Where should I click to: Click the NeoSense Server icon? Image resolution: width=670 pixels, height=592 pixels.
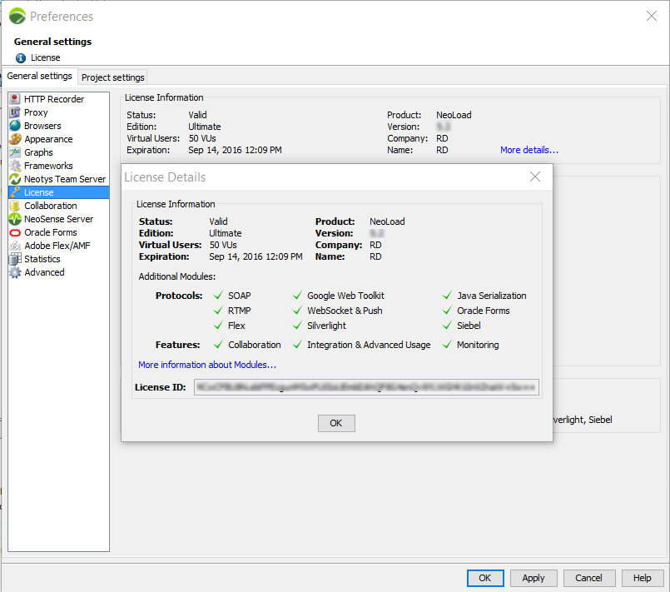tap(15, 219)
